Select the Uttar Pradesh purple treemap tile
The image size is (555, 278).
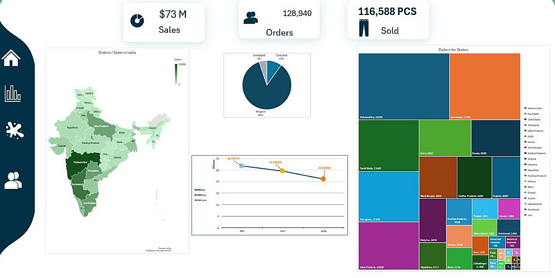pos(389,246)
